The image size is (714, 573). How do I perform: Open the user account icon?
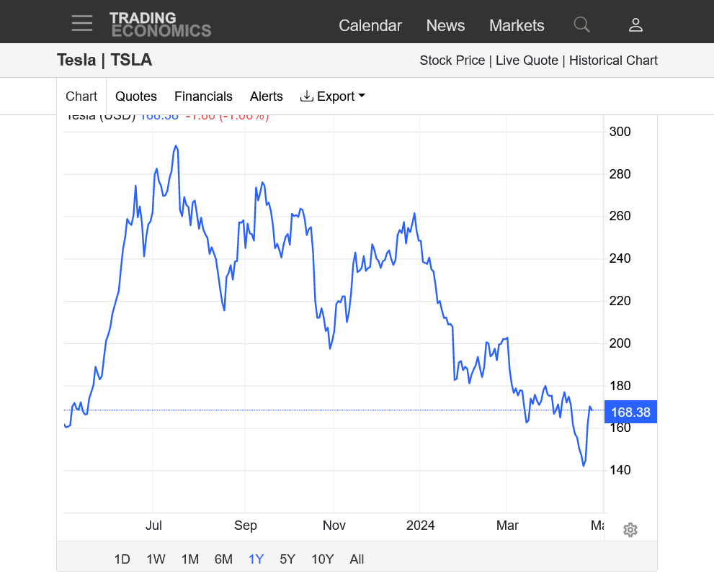635,25
